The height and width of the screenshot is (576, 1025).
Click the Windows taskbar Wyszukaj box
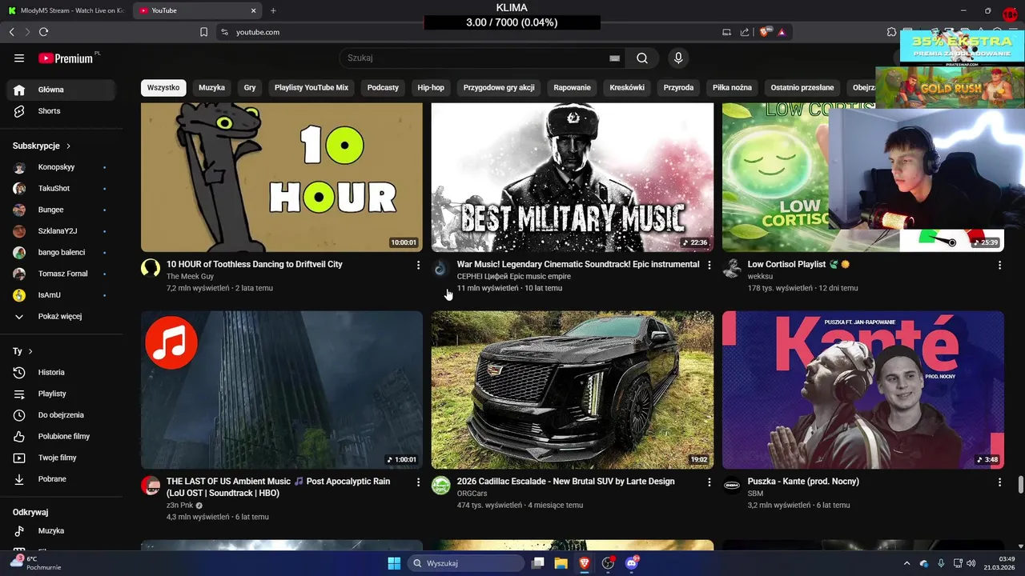[466, 563]
